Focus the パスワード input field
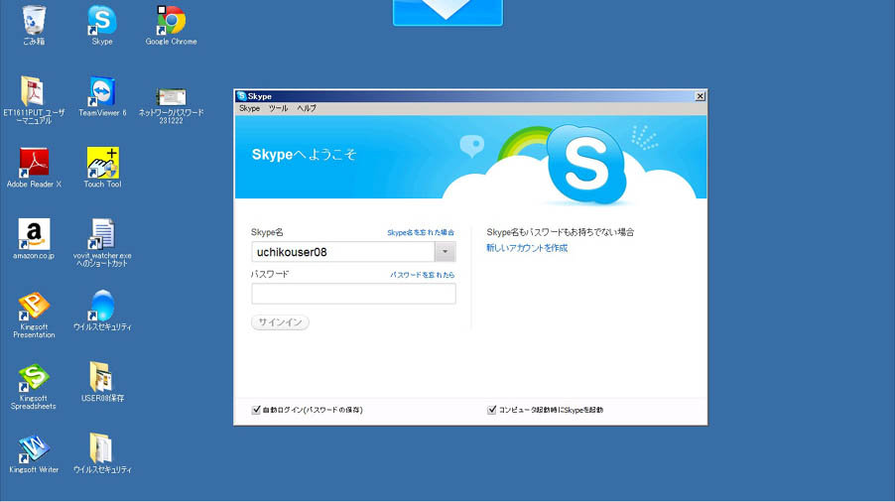 point(353,294)
